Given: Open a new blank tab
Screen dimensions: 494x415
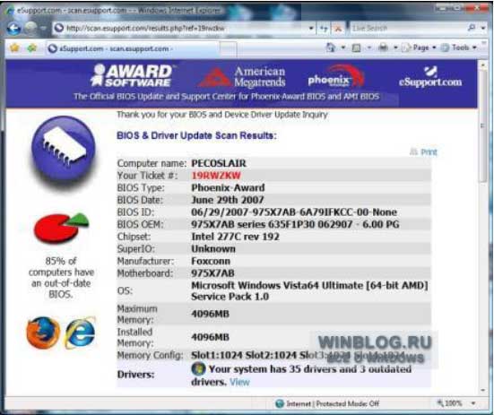Looking at the screenshot, I should coord(228,49).
